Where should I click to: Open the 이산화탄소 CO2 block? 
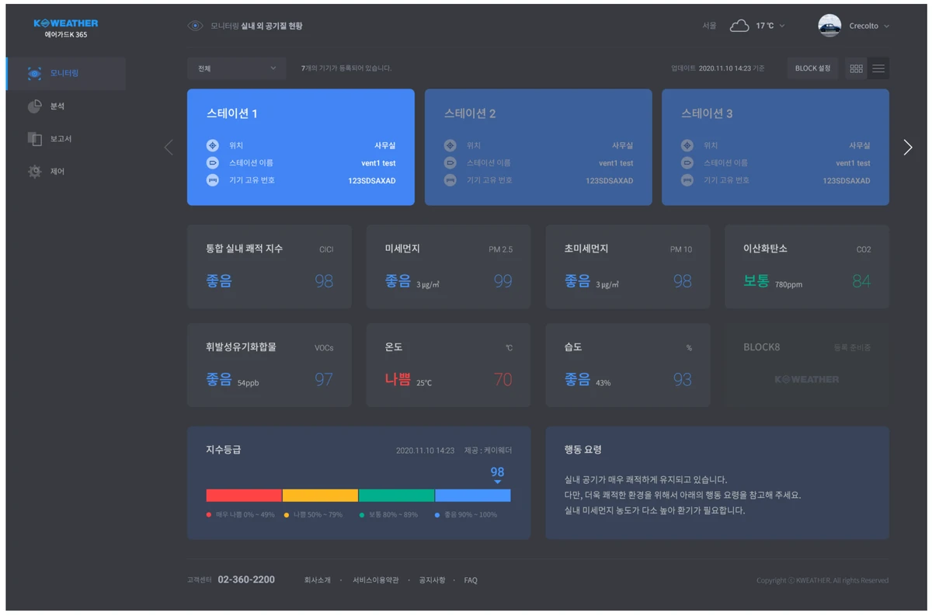click(x=807, y=266)
